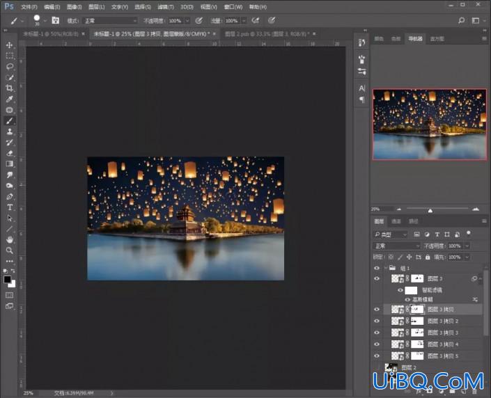Open the layer opacity dropdown arrow
491x398 pixels.
coord(467,246)
